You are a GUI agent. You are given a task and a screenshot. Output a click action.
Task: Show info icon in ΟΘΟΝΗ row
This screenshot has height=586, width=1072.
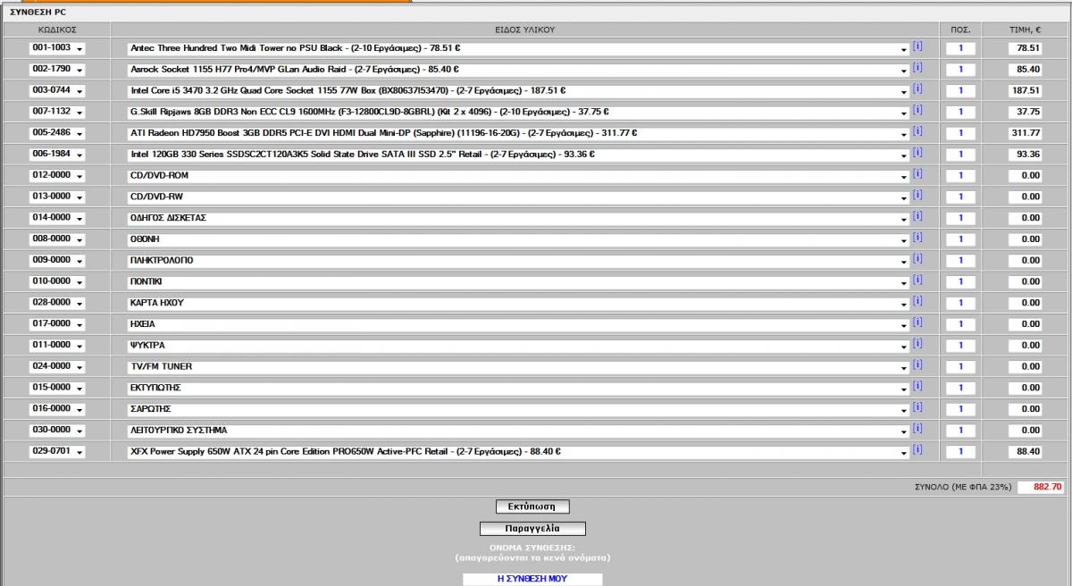(917, 239)
